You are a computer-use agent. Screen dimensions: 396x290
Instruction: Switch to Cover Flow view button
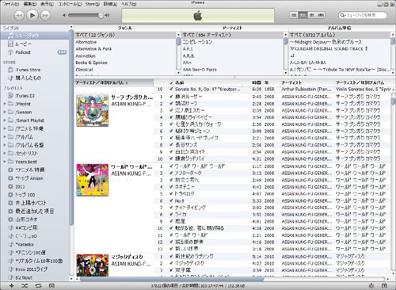(x=321, y=15)
